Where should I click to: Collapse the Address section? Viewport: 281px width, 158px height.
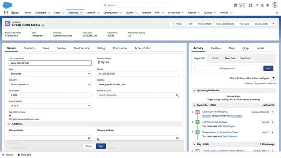pos(10,124)
